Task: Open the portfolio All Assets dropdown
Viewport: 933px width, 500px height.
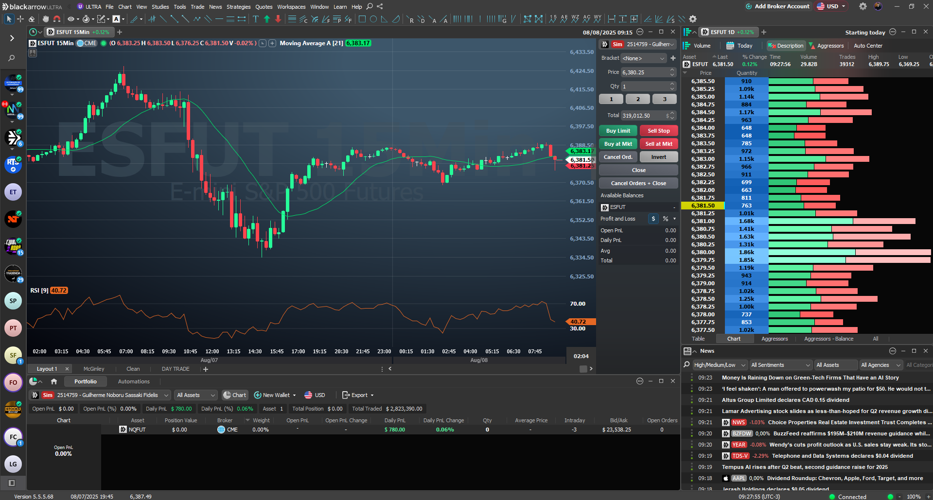Action: (195, 395)
